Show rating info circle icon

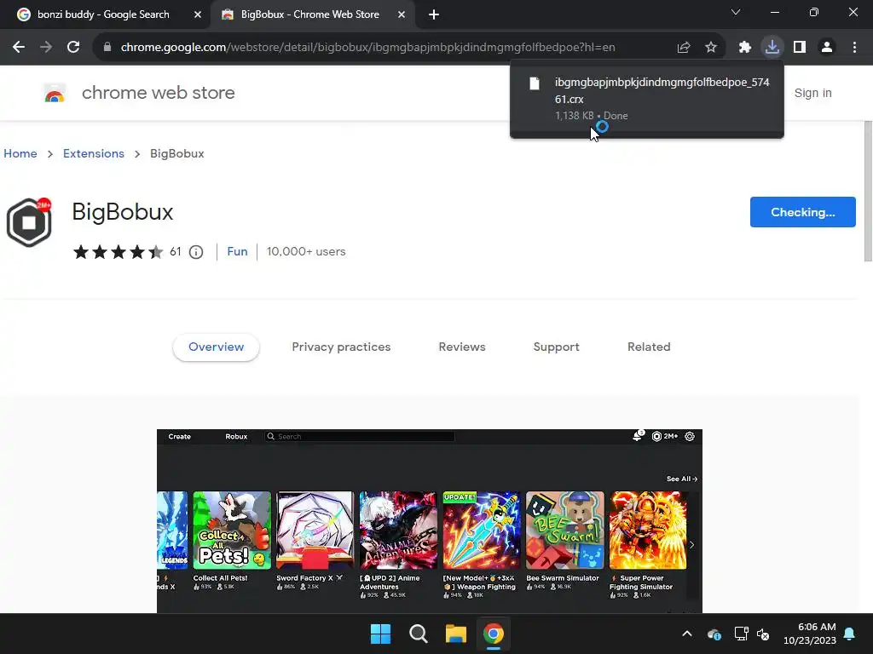pyautogui.click(x=196, y=252)
